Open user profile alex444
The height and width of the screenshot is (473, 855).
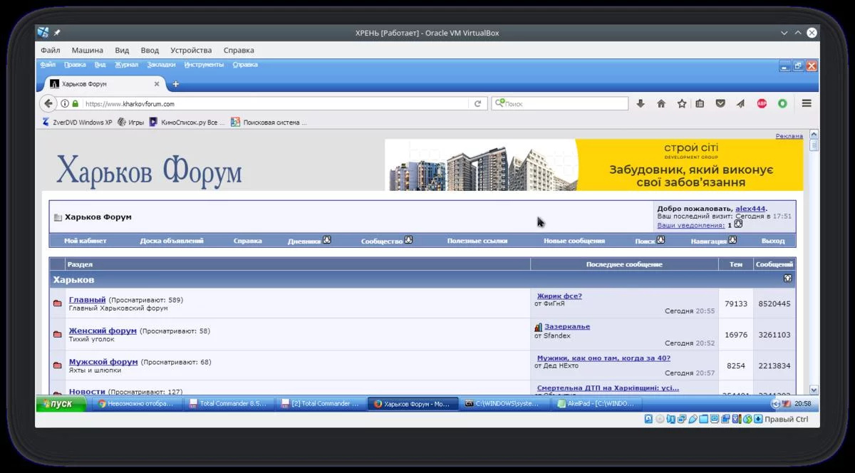(750, 208)
